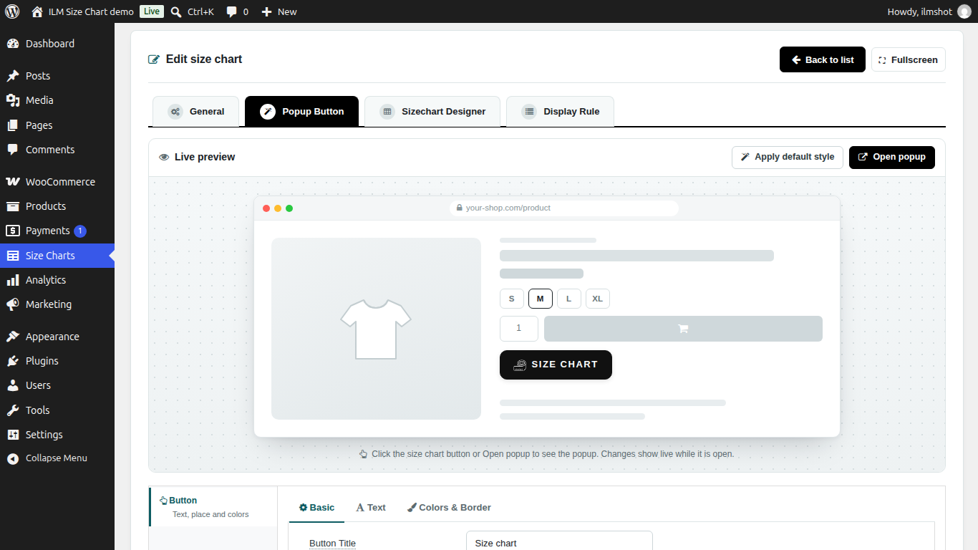Open the Display Rule tab
Viewport: 978px width, 550px height.
click(x=560, y=112)
